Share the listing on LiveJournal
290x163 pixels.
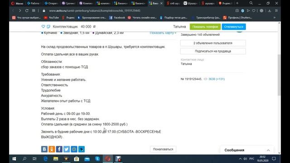82,149
